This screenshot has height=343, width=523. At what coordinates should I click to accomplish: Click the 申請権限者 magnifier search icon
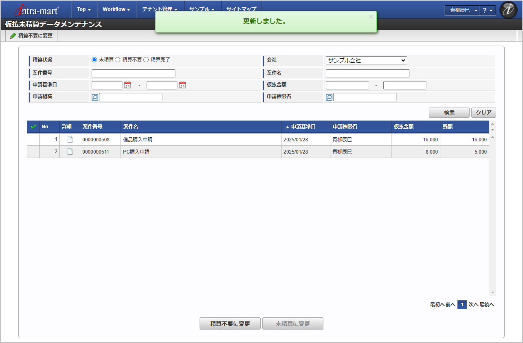click(329, 97)
